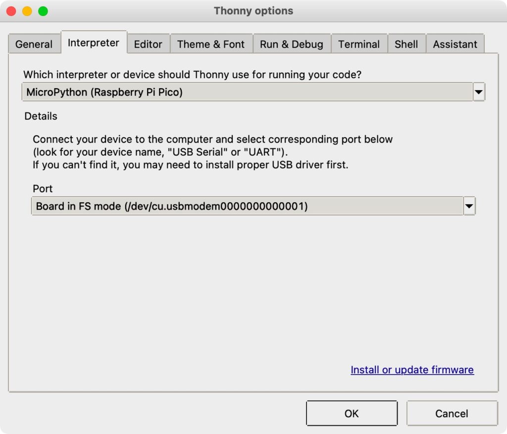Select the Interpreter tab
Viewport: 507px width, 434px height.
[x=94, y=43]
